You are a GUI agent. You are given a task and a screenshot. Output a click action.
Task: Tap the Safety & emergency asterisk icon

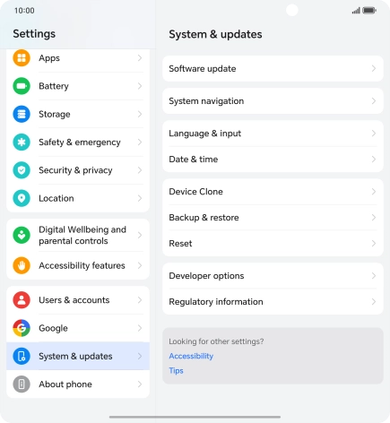[22, 142]
